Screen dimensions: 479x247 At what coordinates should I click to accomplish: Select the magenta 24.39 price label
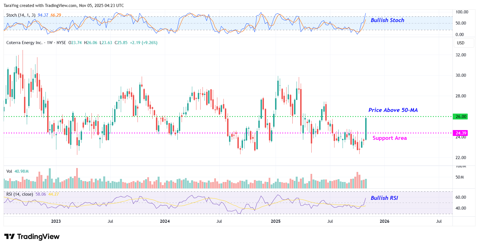point(461,133)
